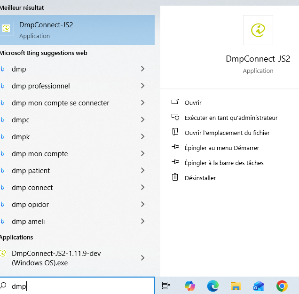Choose Exécuter en tant qu'administrateur

pyautogui.click(x=231, y=118)
